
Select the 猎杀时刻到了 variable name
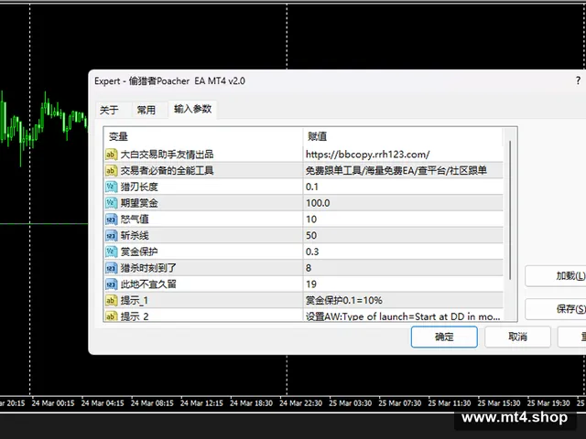tap(148, 268)
